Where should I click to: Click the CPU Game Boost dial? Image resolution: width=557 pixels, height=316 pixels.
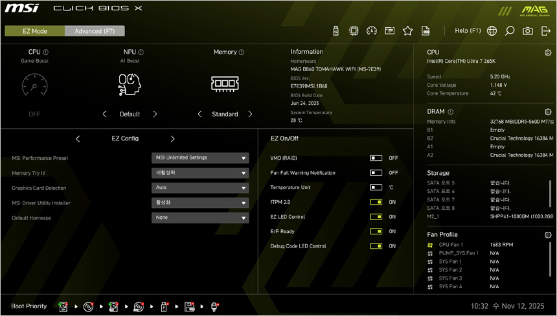point(34,85)
